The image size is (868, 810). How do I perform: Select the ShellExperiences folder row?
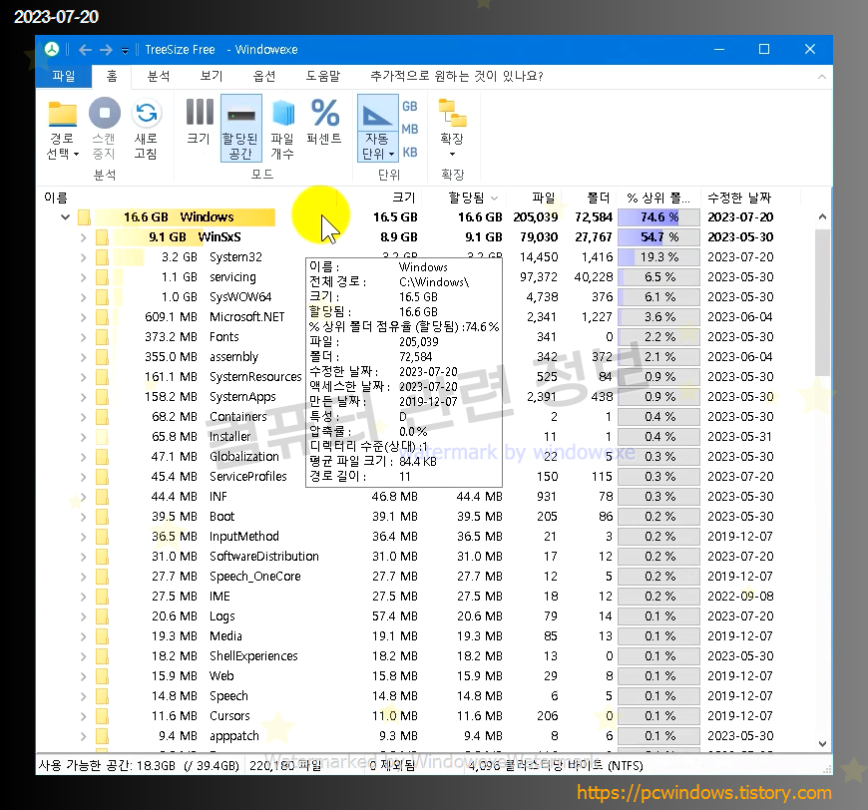point(426,655)
